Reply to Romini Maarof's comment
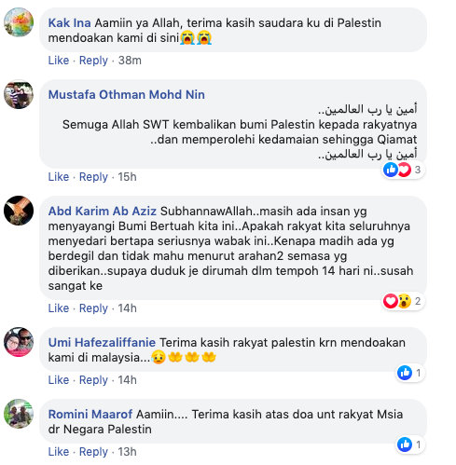The width and height of the screenshot is (456, 465). coord(93,452)
